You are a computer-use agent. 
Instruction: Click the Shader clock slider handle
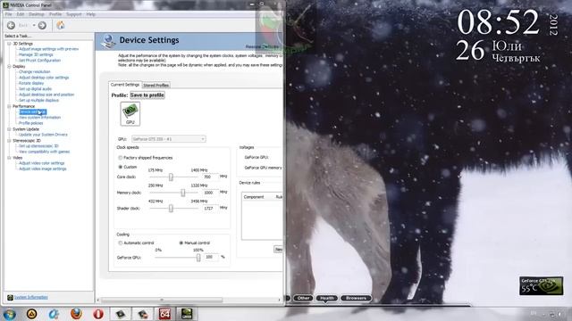click(171, 209)
